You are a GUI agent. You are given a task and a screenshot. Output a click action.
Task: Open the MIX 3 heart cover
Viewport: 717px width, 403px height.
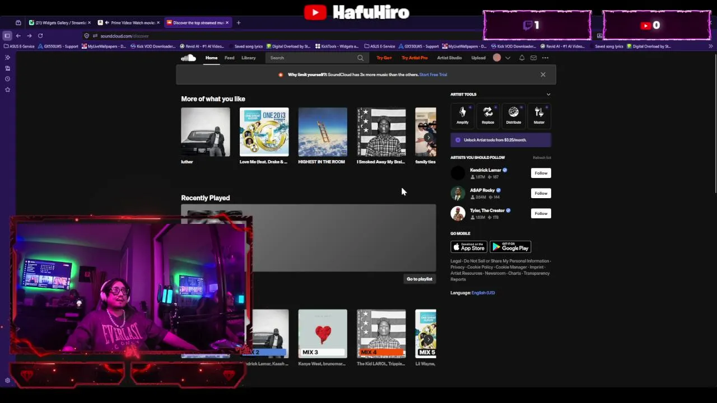pyautogui.click(x=323, y=334)
